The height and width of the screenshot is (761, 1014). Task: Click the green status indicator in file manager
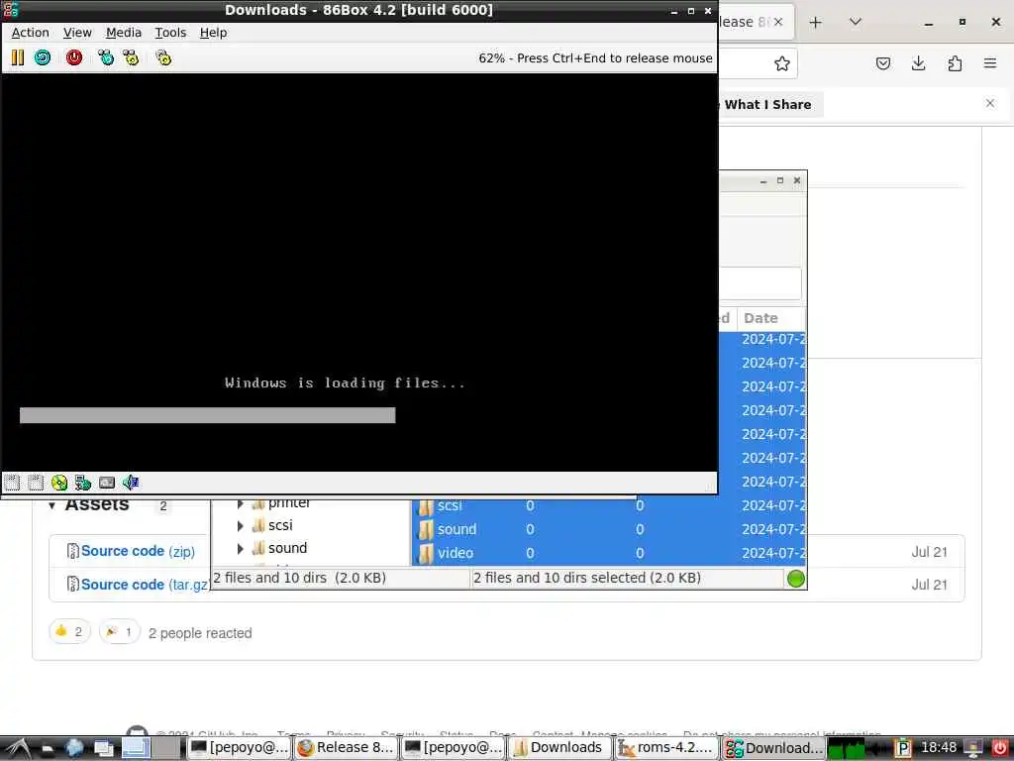click(x=795, y=579)
